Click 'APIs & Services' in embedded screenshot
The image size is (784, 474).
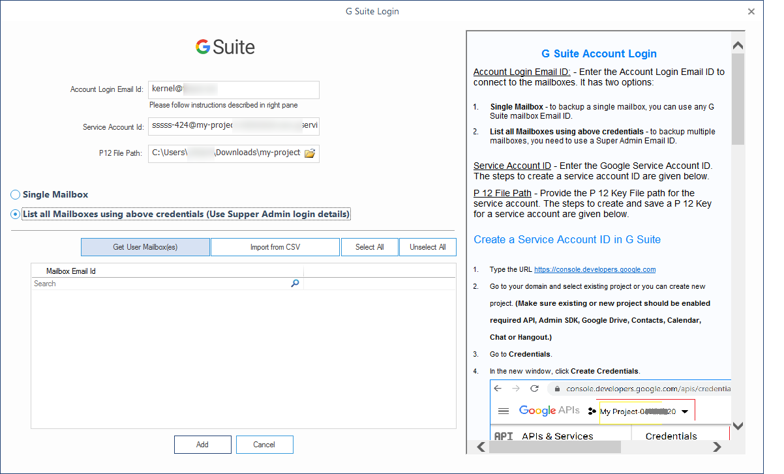click(x=557, y=436)
